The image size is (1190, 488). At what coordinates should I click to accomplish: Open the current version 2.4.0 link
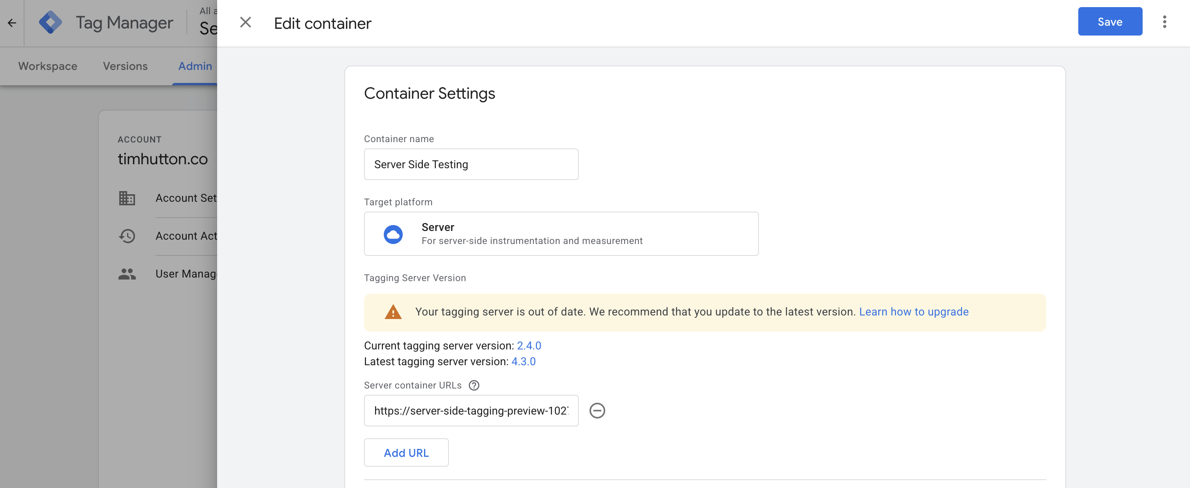point(529,346)
